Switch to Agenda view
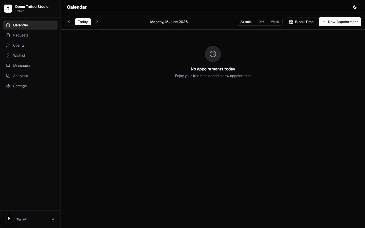This screenshot has height=228, width=365. pos(246,22)
